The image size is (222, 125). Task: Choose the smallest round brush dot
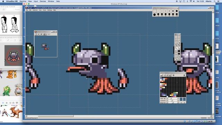click(x=158, y=11)
